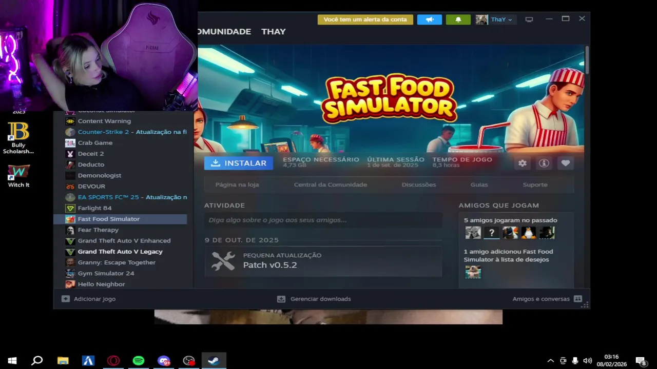Show game info icon
The image size is (657, 369).
tap(544, 163)
